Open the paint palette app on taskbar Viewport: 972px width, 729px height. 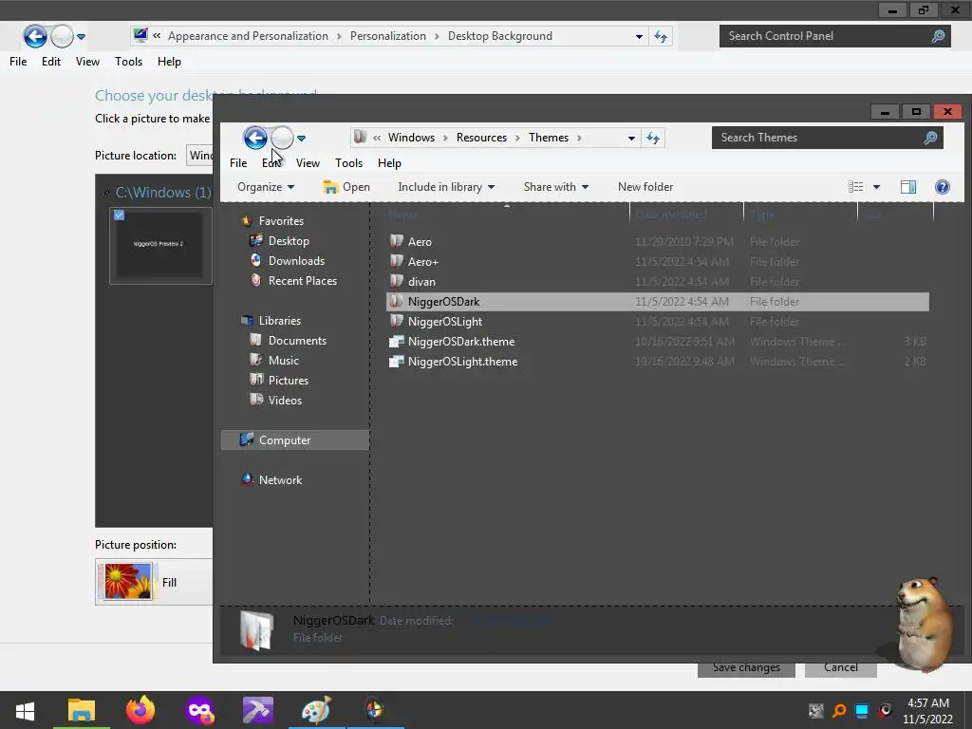pyautogui.click(x=316, y=710)
